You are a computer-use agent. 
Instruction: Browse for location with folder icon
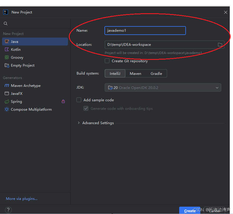point(220,45)
